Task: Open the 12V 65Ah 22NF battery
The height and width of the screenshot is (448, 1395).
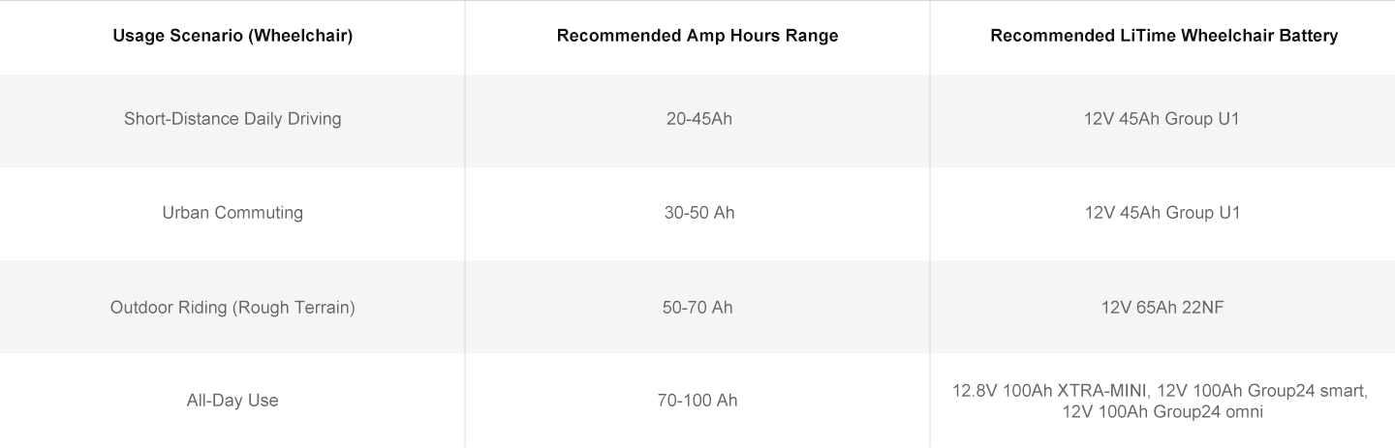Action: (1162, 308)
